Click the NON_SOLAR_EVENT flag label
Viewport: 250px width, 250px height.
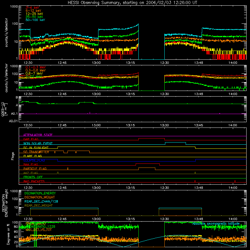(38, 143)
